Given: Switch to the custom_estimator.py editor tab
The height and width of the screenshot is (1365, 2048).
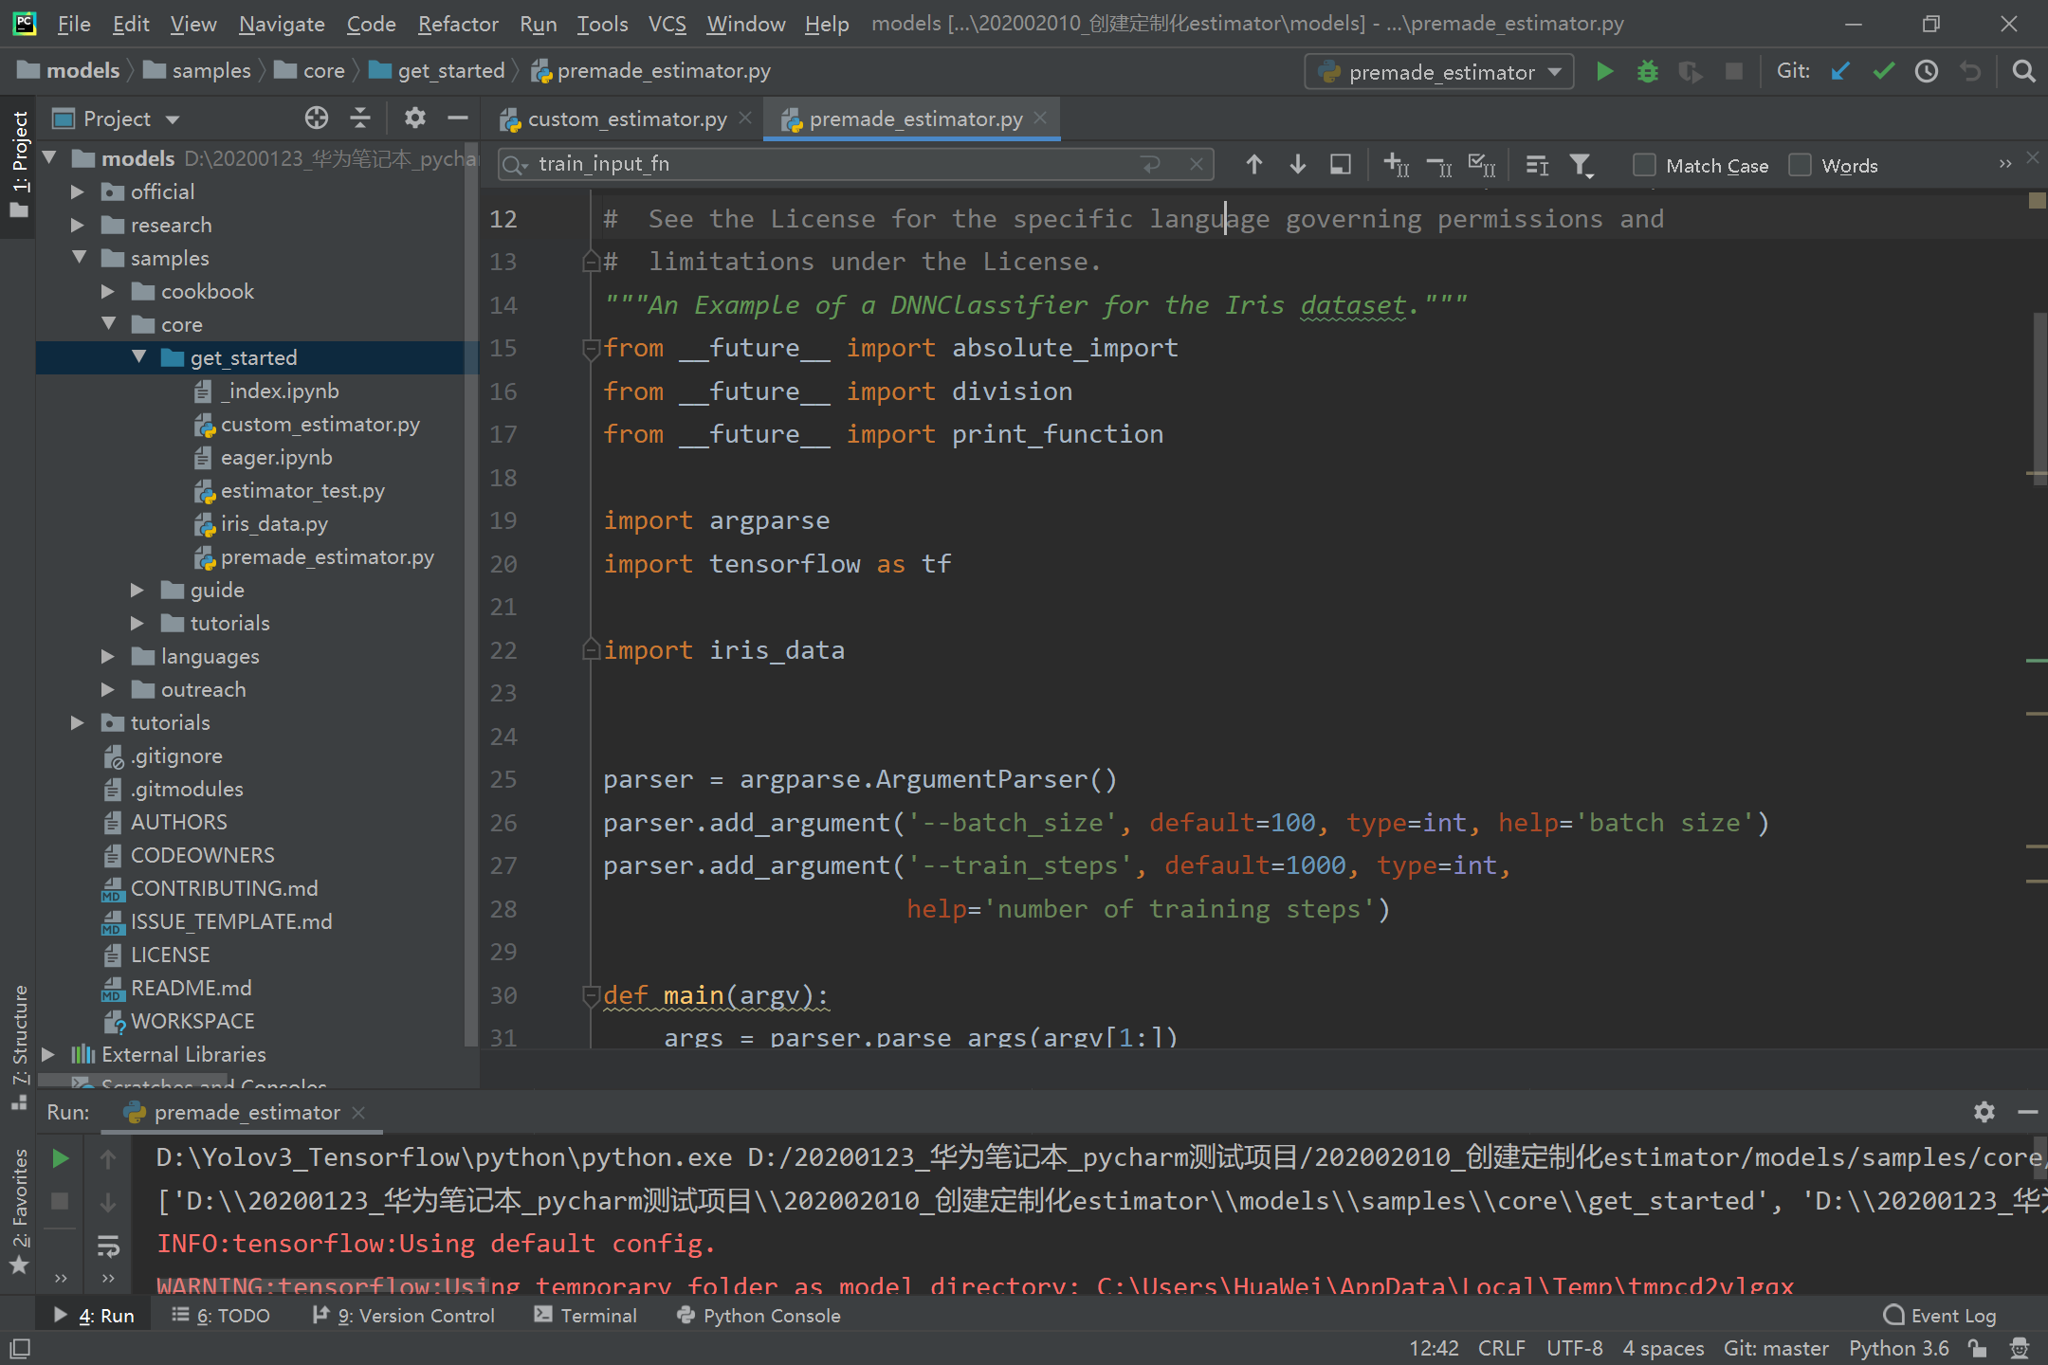Looking at the screenshot, I should [x=621, y=118].
